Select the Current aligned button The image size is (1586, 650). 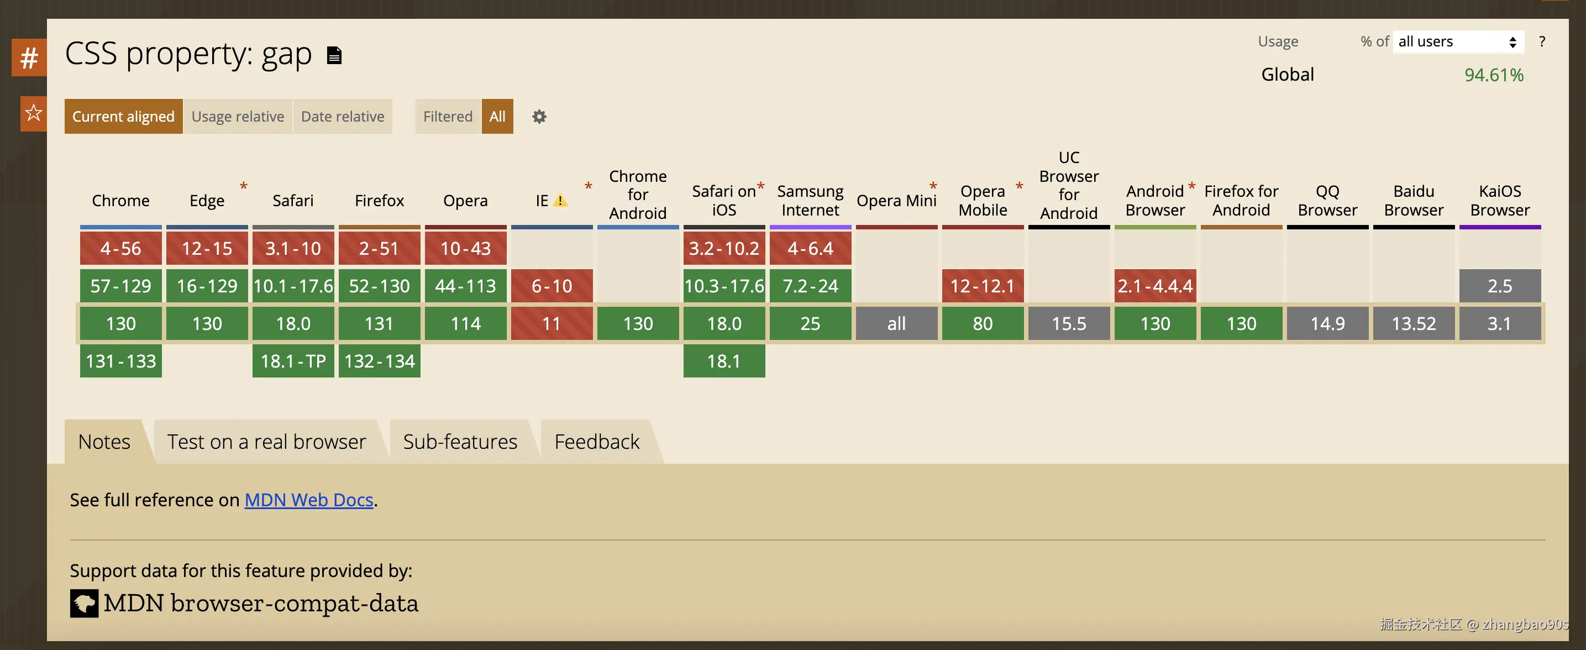pos(123,116)
